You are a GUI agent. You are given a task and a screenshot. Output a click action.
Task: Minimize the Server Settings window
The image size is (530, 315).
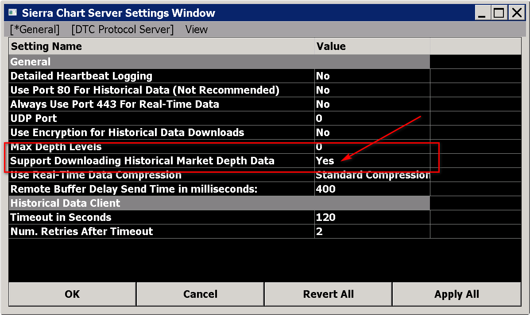[482, 13]
